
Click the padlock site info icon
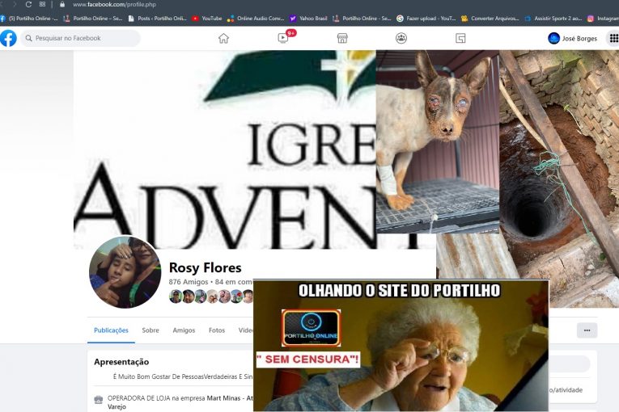62,5
